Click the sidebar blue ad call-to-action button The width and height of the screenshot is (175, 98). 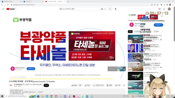click(158, 25)
